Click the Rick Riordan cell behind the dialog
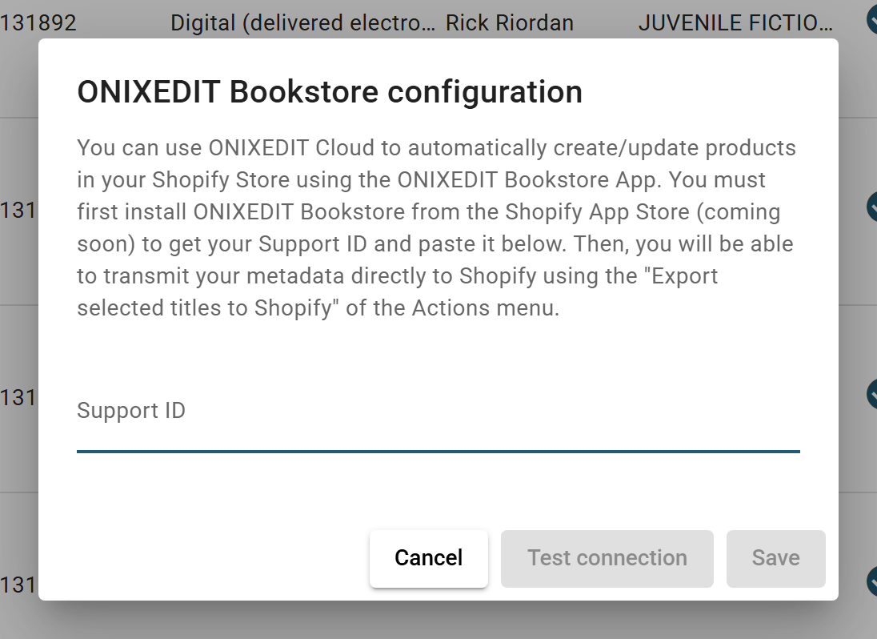 coord(510,23)
